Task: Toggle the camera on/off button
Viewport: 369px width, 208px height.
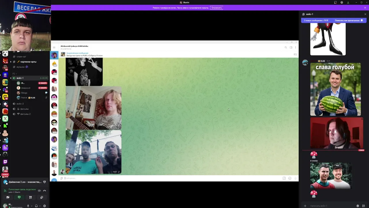Action: (8, 197)
